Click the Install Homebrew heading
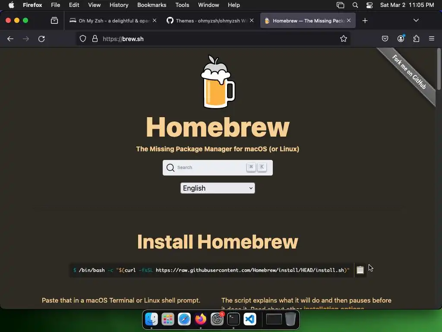This screenshot has width=442, height=332. tap(218, 242)
